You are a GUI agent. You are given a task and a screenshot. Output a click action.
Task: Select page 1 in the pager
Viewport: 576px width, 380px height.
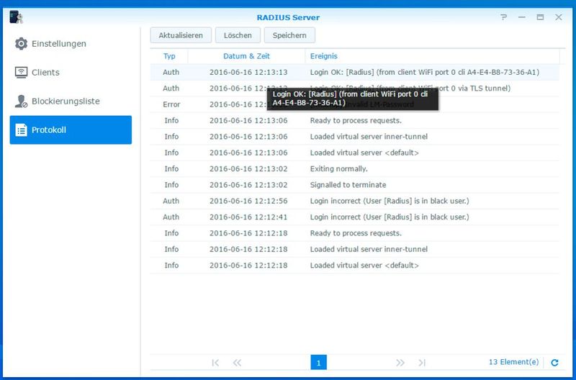coord(318,363)
